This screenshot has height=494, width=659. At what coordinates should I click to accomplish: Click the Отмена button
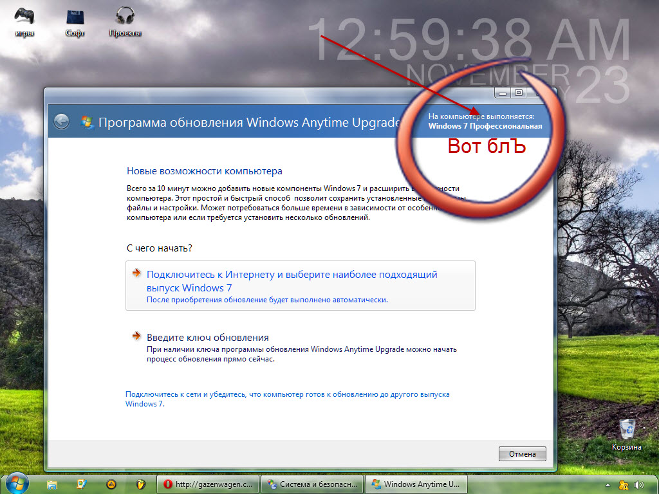pyautogui.click(x=522, y=453)
